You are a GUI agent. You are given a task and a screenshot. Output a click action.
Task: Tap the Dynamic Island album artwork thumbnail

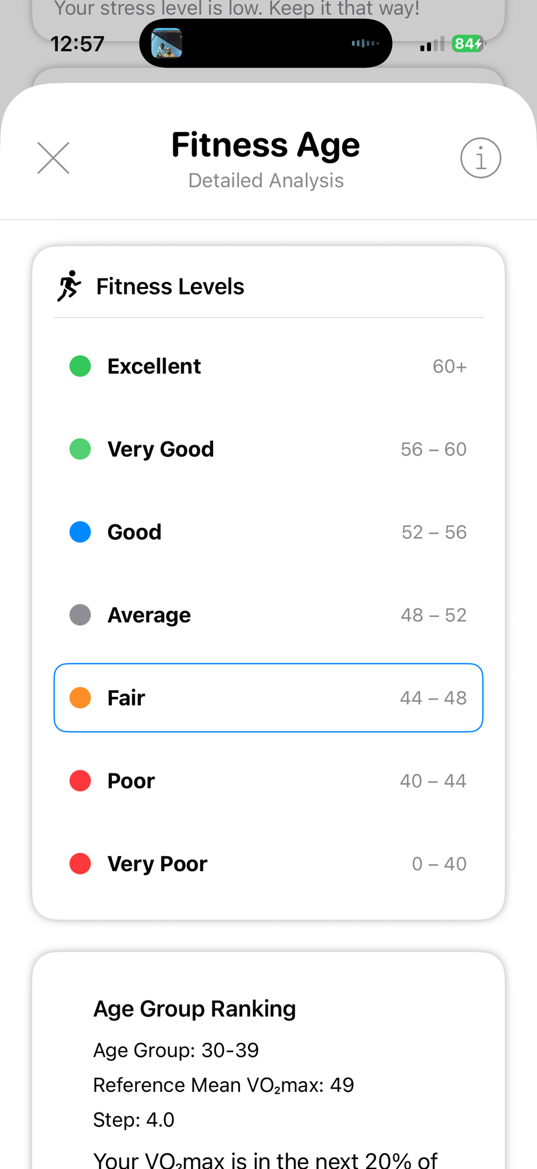pos(166,43)
